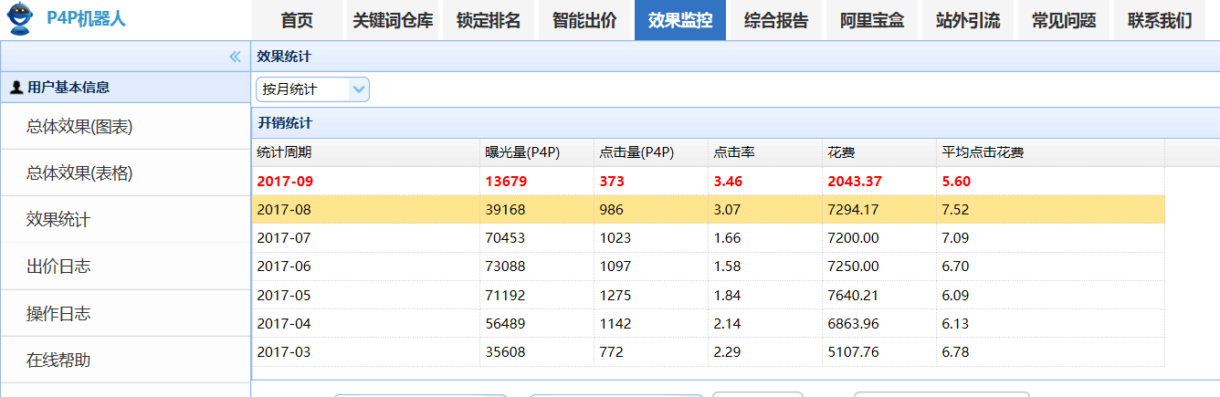This screenshot has width=1220, height=397.
Task: Open the 联系我们 tab
Action: coord(1160,20)
